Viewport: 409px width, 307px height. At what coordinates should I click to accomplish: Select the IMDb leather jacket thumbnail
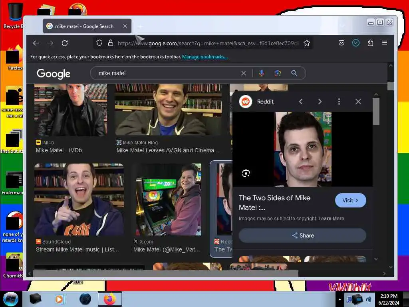coord(71,110)
